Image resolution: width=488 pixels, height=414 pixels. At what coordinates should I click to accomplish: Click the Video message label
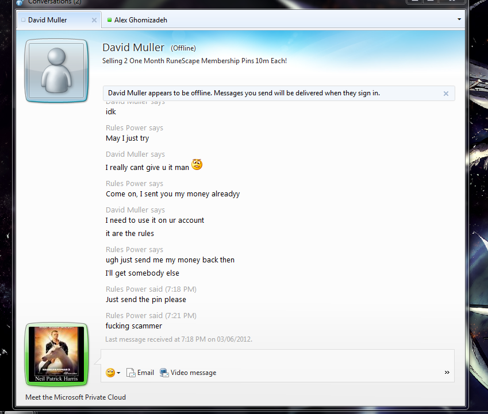click(x=193, y=373)
